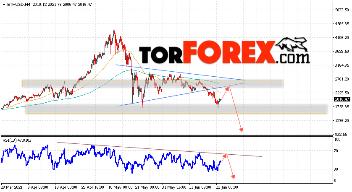Click the 22 Jun 00:00 date label
Viewport: 352px width, 192px height.
(x=227, y=187)
